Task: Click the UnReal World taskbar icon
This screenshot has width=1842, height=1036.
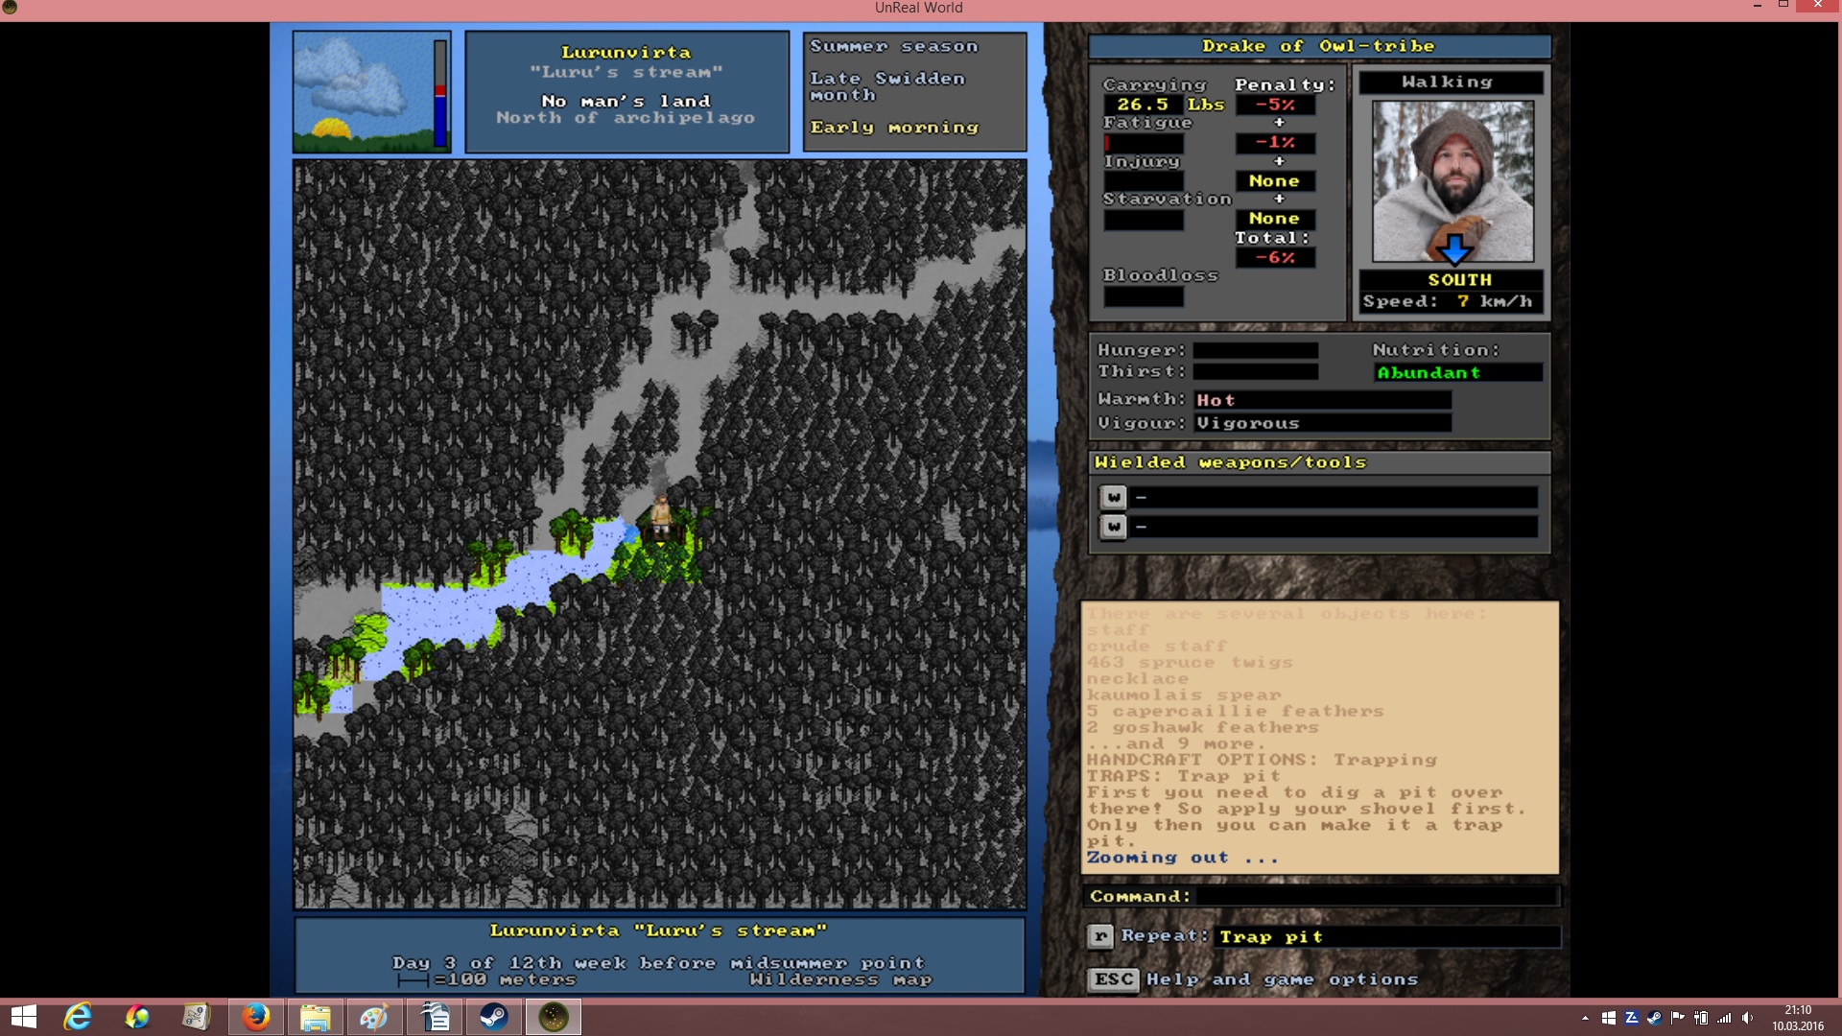Action: click(x=554, y=1017)
